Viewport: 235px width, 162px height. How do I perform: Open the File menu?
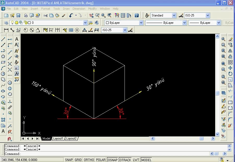point(9,9)
